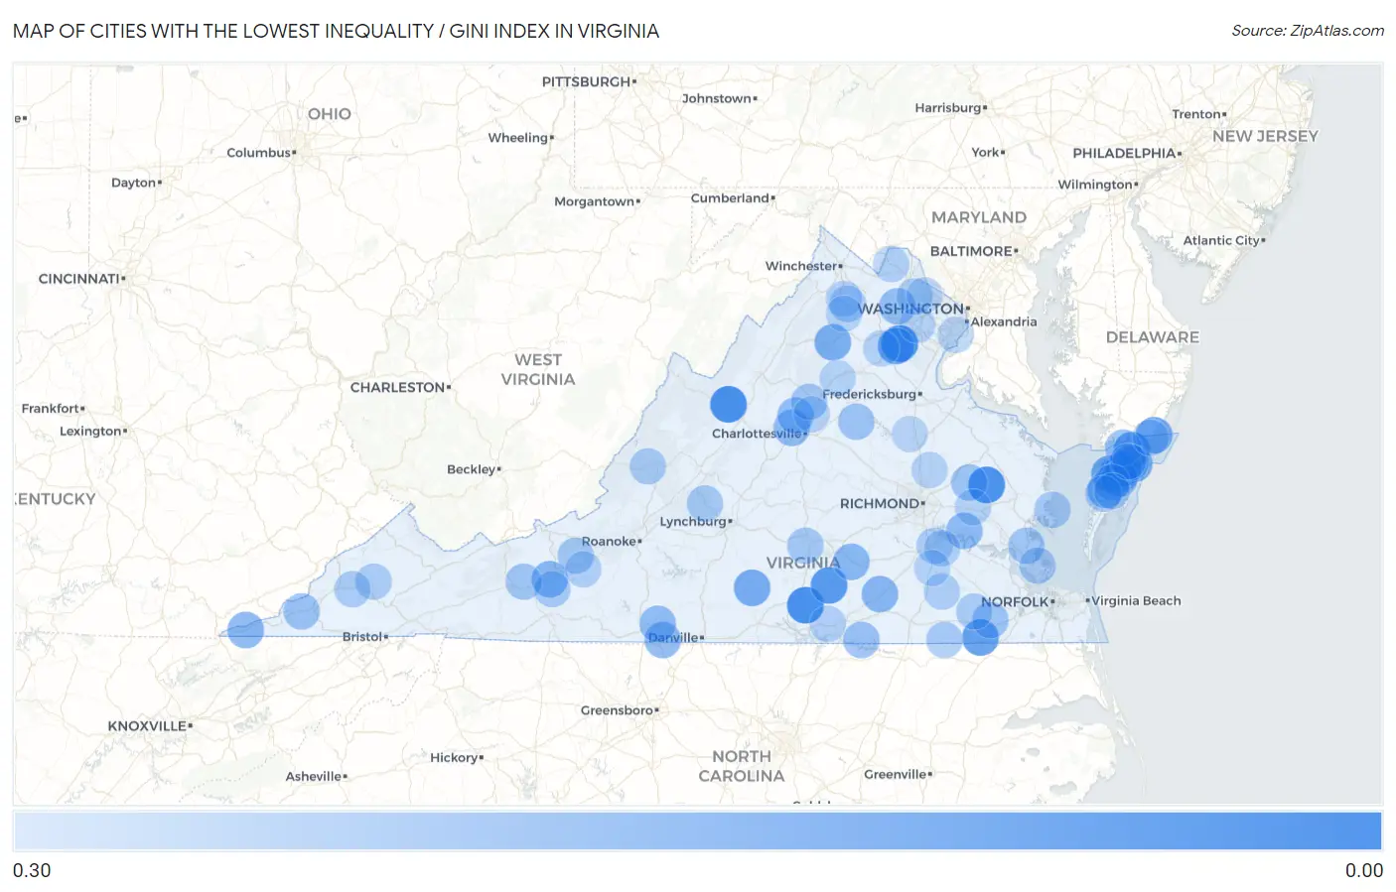Click the 0.30 legend value

tap(32, 870)
